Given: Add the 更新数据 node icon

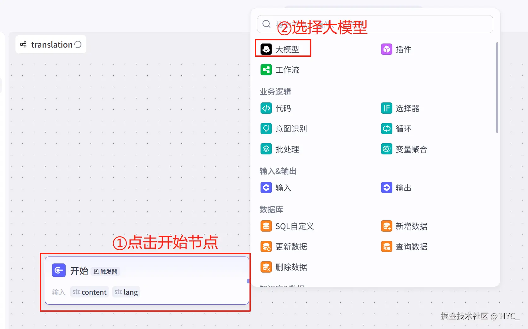Looking at the screenshot, I should click(266, 246).
